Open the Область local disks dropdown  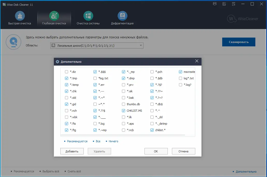[x=97, y=46]
